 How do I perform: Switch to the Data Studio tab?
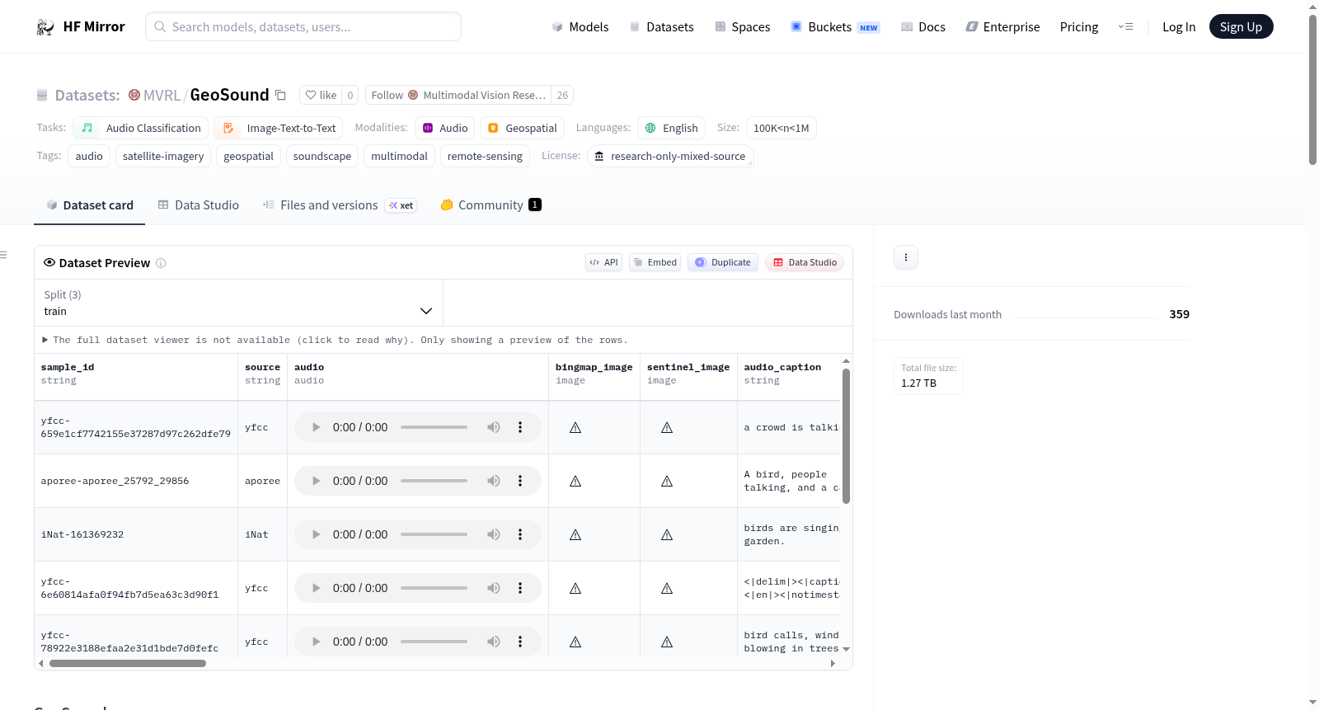pyautogui.click(x=199, y=205)
